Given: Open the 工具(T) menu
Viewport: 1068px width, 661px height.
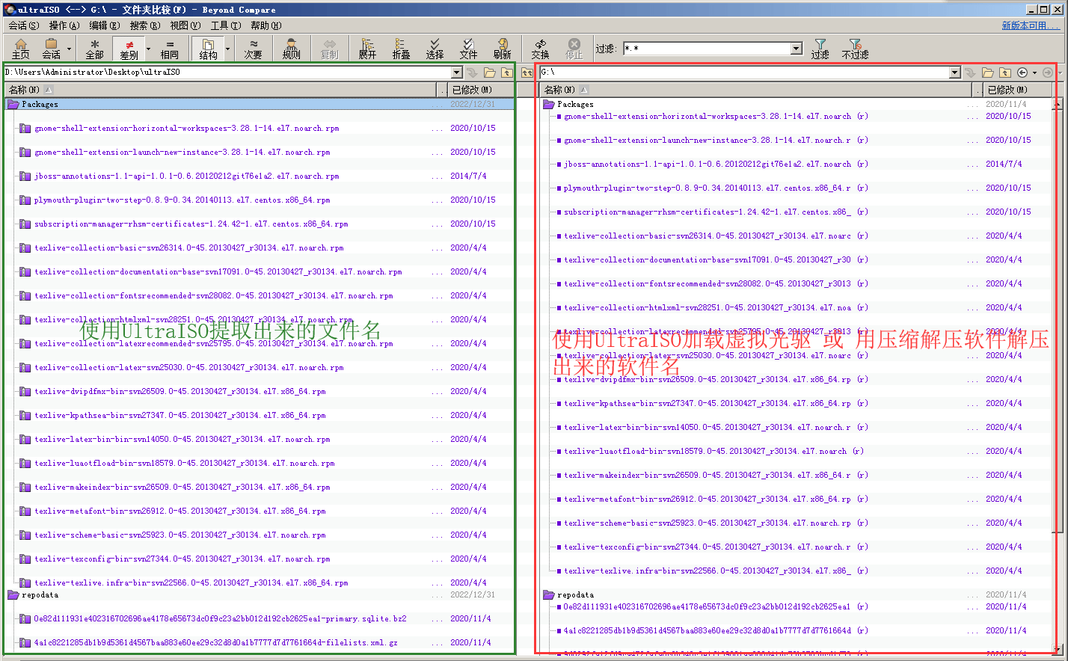Looking at the screenshot, I should (x=225, y=25).
